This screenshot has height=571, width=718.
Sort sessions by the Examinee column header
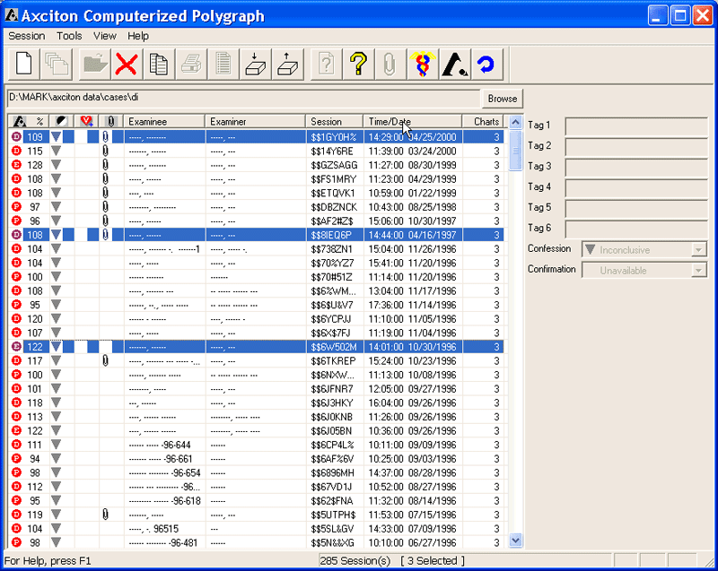point(164,121)
